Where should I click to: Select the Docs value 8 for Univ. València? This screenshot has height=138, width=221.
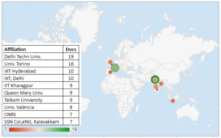[71, 107]
